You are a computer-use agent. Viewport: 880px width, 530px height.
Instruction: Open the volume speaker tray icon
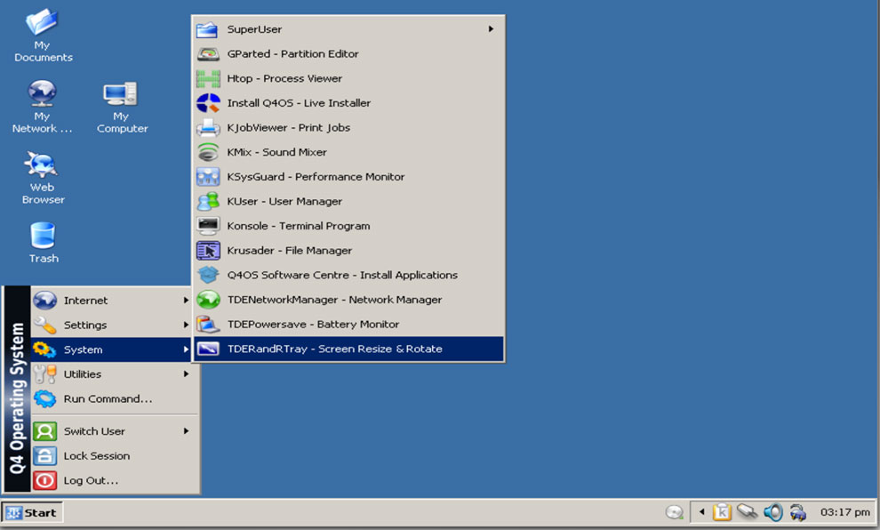coord(773,512)
